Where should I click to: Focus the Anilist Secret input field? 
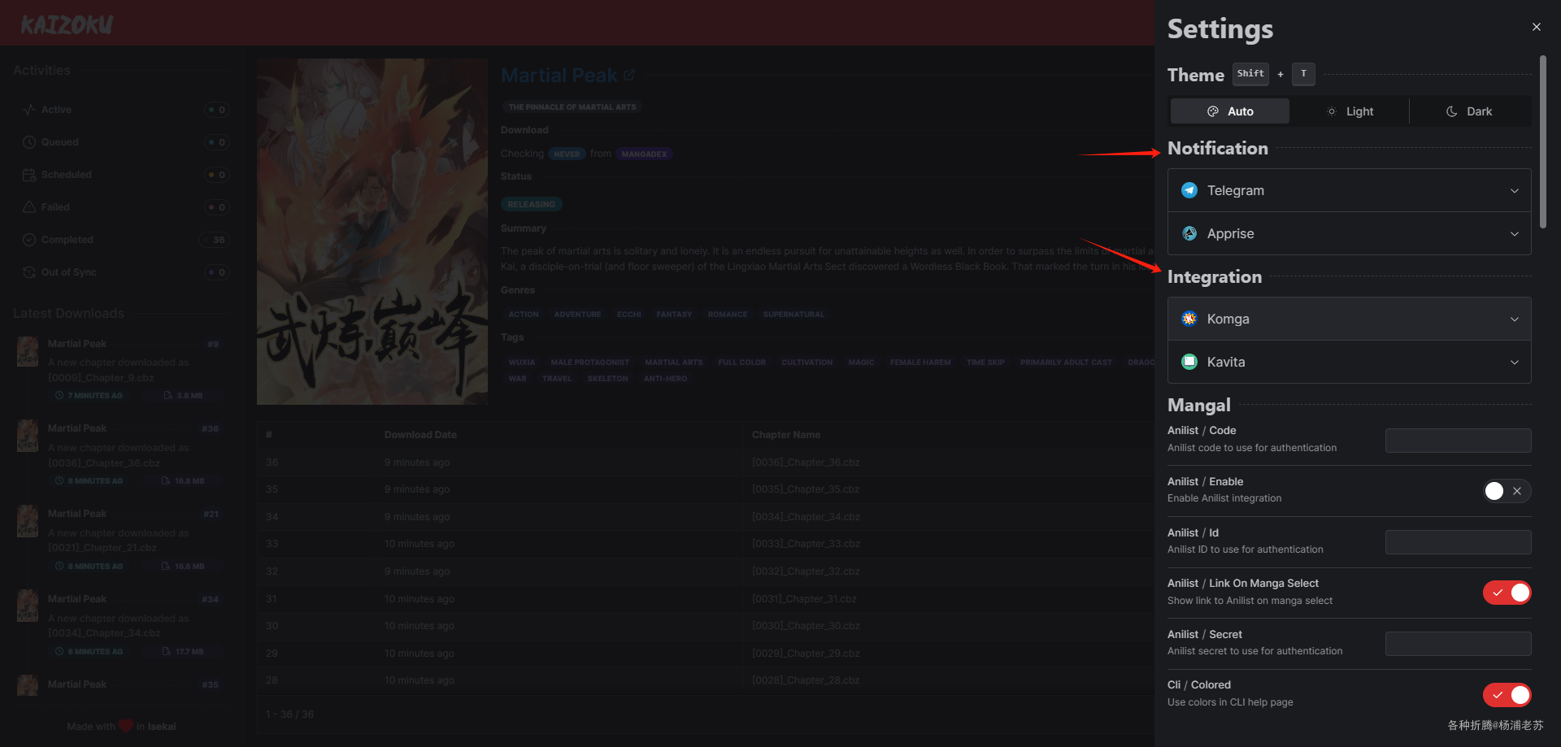(x=1459, y=644)
